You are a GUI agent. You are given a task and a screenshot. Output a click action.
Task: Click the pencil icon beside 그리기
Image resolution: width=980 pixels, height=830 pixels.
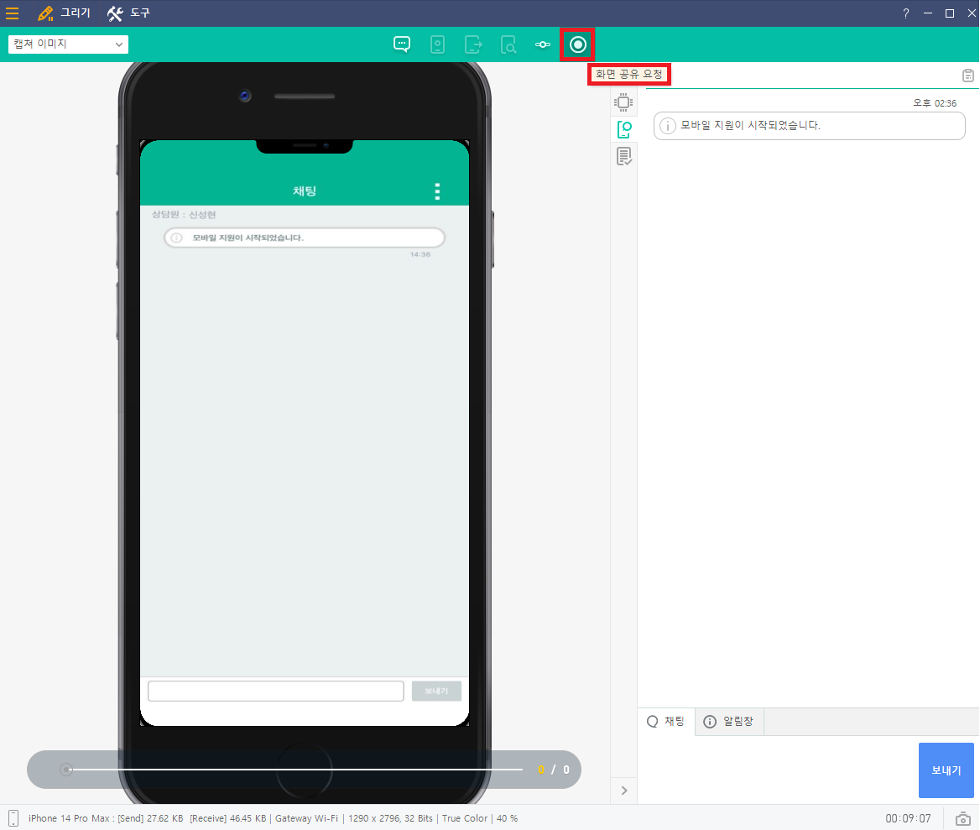click(x=45, y=13)
